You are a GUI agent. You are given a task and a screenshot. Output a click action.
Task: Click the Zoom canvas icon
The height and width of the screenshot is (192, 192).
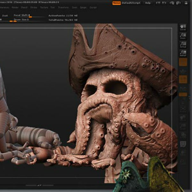pos(183,36)
